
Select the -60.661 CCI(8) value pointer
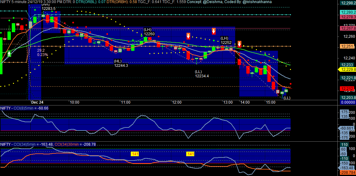346,128
